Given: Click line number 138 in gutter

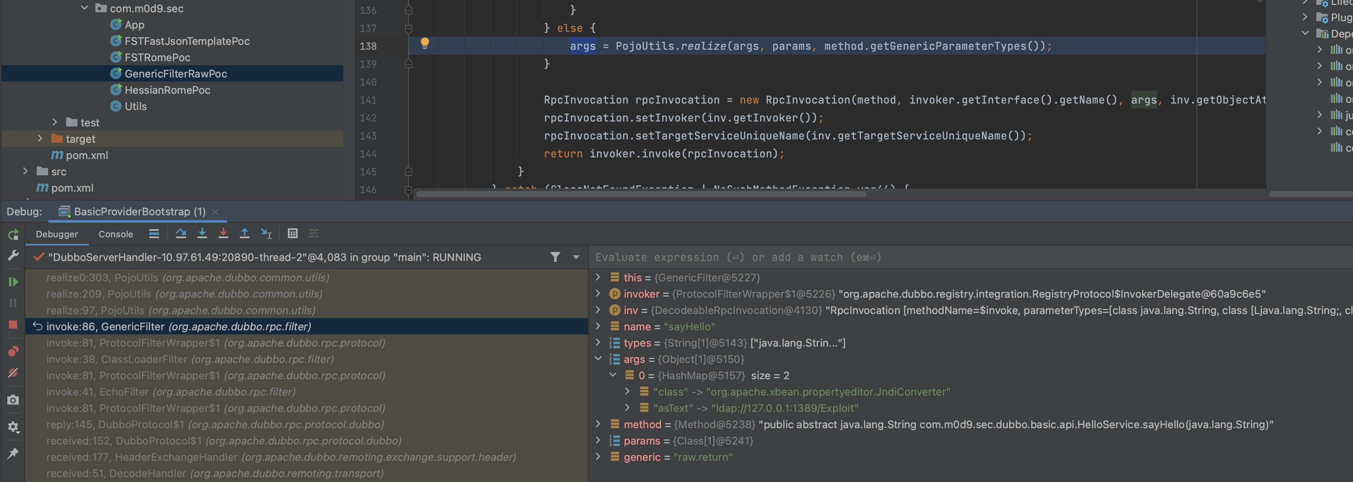Looking at the screenshot, I should point(368,46).
